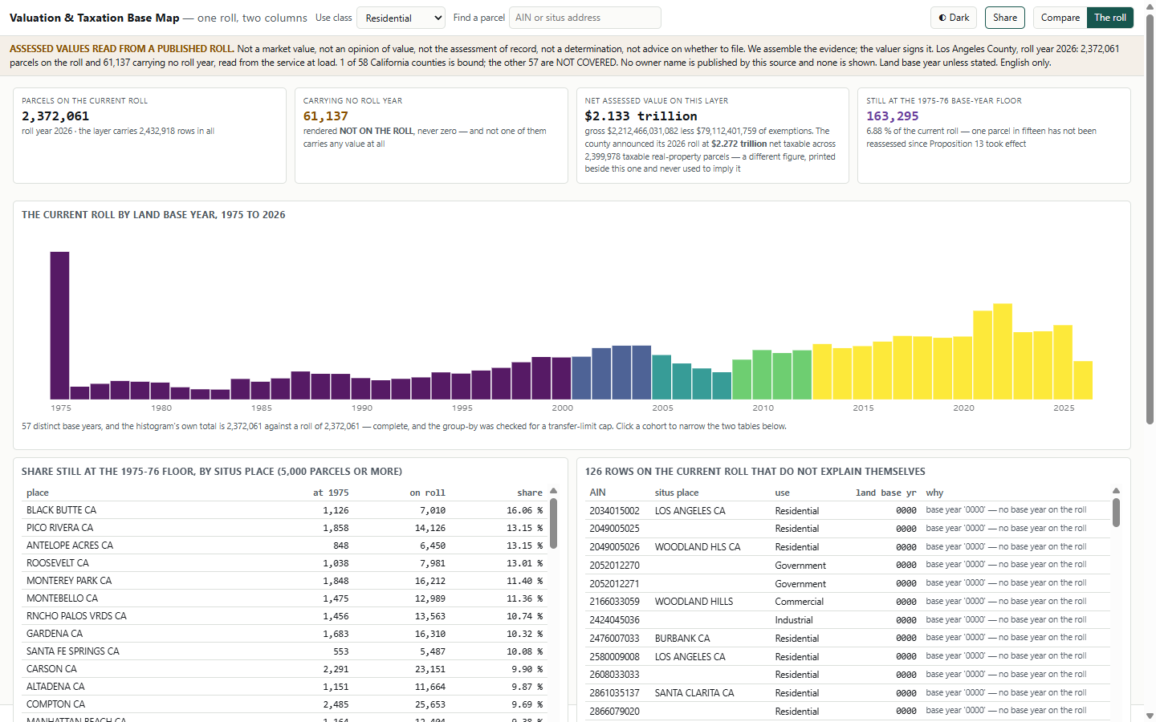The width and height of the screenshot is (1156, 722).
Task: Click the 61,137 no roll year figure
Action: point(325,116)
